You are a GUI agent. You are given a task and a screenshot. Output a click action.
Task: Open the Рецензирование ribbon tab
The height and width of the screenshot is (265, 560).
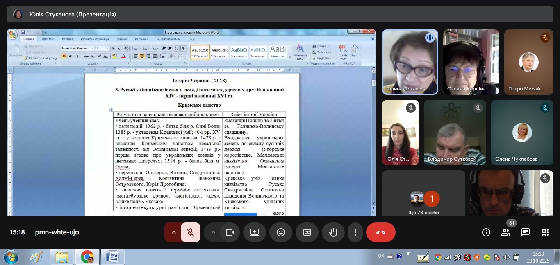(x=168, y=39)
